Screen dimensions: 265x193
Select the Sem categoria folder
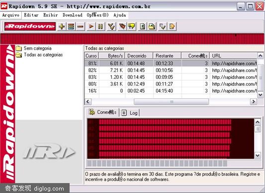pyautogui.click(x=34, y=49)
